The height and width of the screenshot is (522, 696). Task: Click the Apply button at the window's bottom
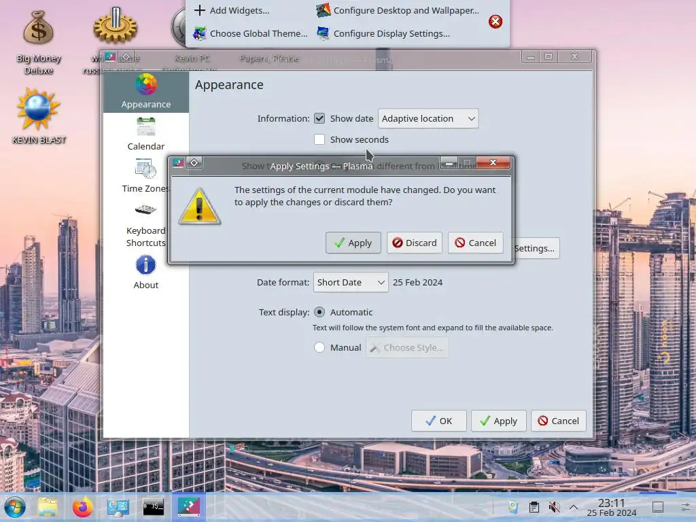(x=498, y=421)
